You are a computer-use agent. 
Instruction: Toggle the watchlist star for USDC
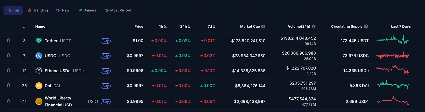[8, 55]
